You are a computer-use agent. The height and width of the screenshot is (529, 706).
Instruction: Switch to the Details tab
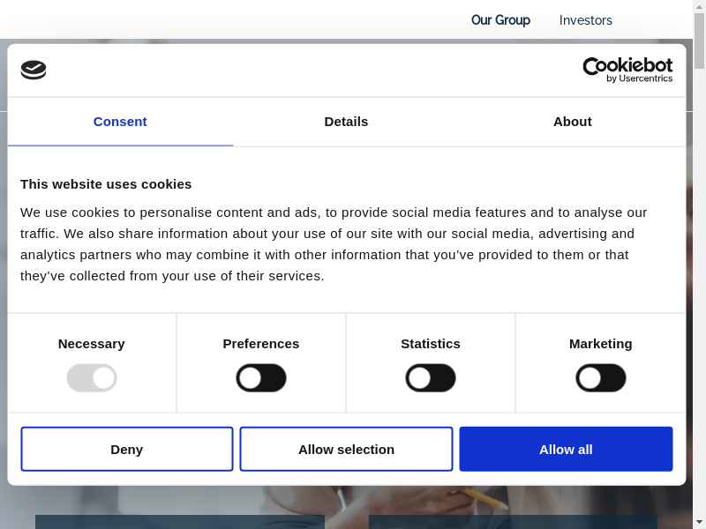pyautogui.click(x=346, y=122)
